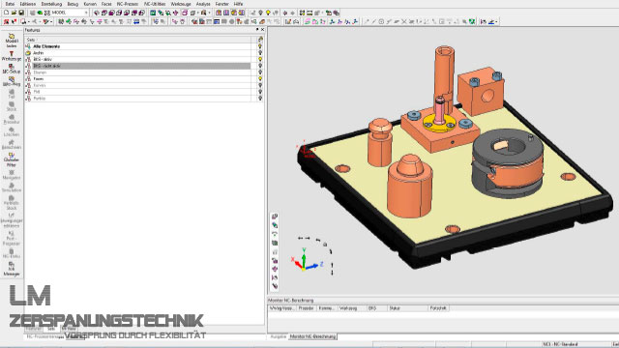The height and width of the screenshot is (348, 619).
Task: Click the open folder toolbar icon
Action: click(x=14, y=13)
